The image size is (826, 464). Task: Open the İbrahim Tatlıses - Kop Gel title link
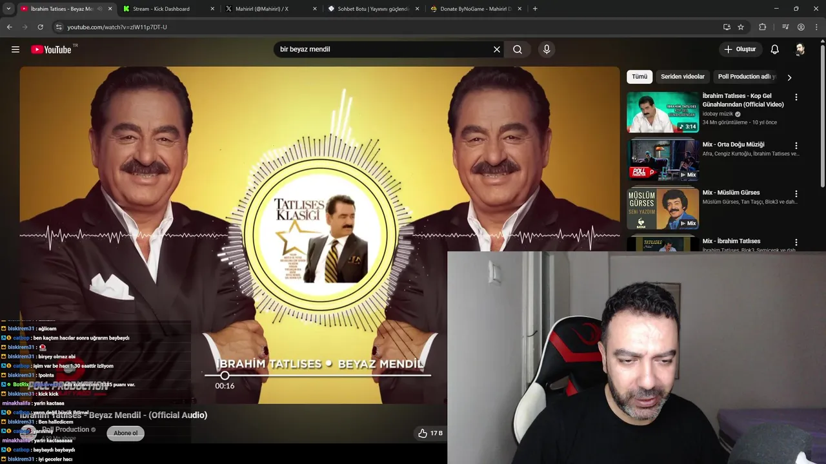743,100
